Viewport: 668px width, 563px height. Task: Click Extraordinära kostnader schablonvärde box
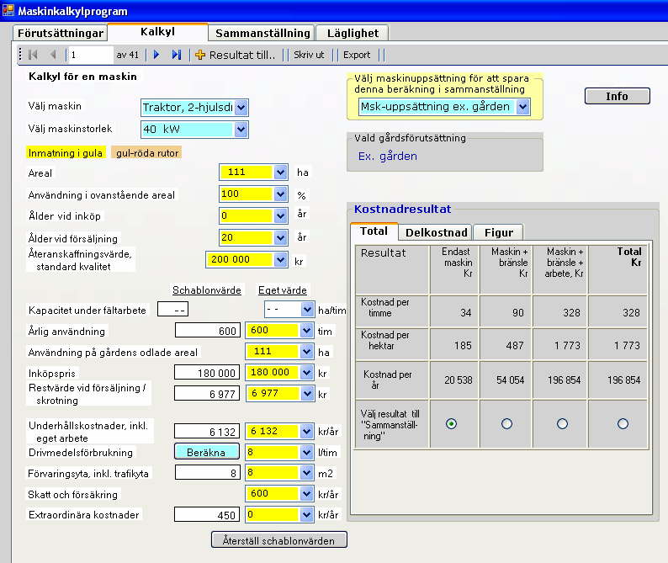click(207, 515)
